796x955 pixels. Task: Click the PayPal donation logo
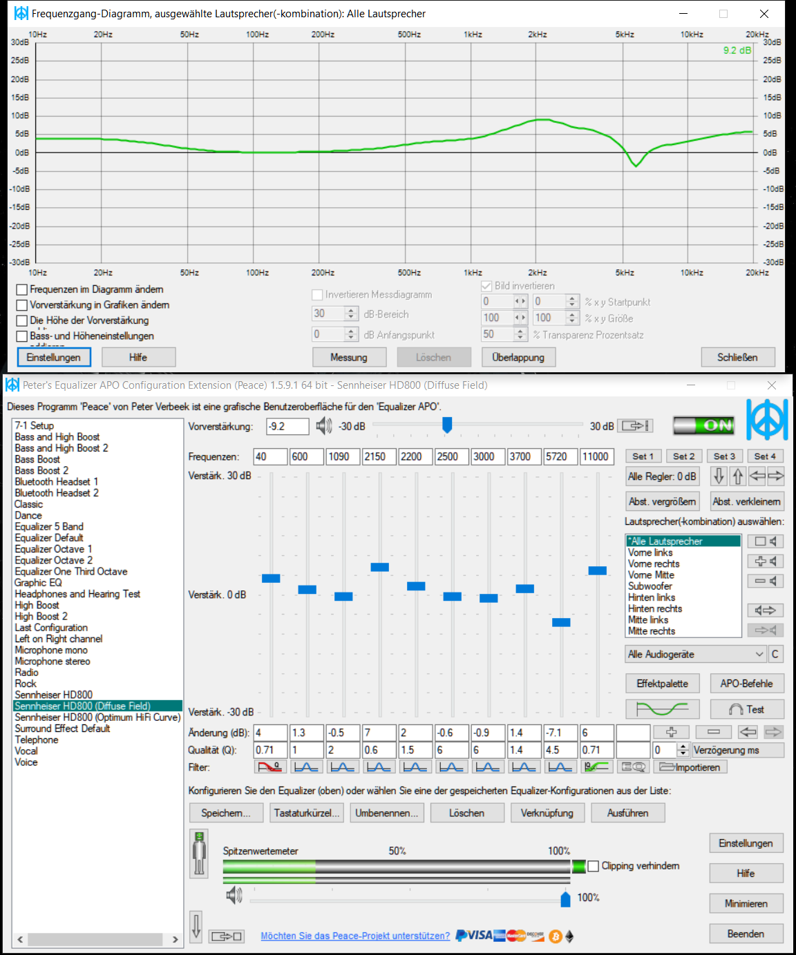click(x=460, y=936)
